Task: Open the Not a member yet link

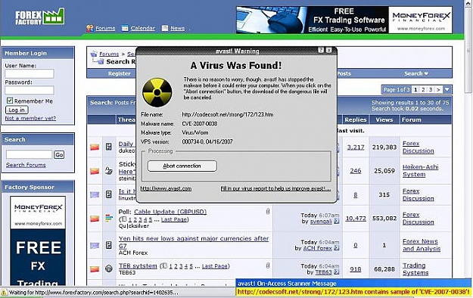Action: [x=30, y=118]
